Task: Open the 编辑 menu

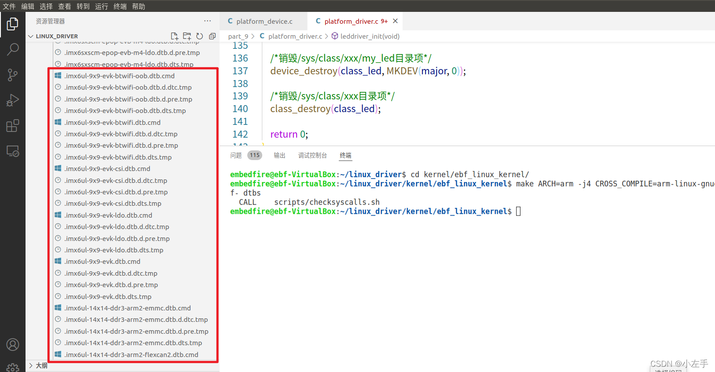Action: 28,6
